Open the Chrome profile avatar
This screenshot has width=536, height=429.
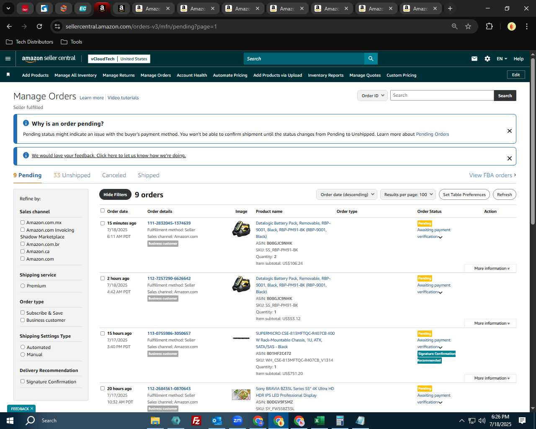pos(511,26)
